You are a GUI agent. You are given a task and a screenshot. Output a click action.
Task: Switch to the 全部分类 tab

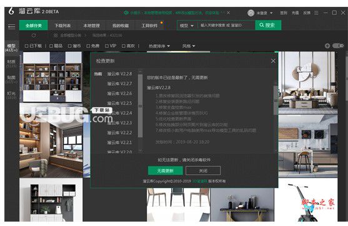[34, 25]
